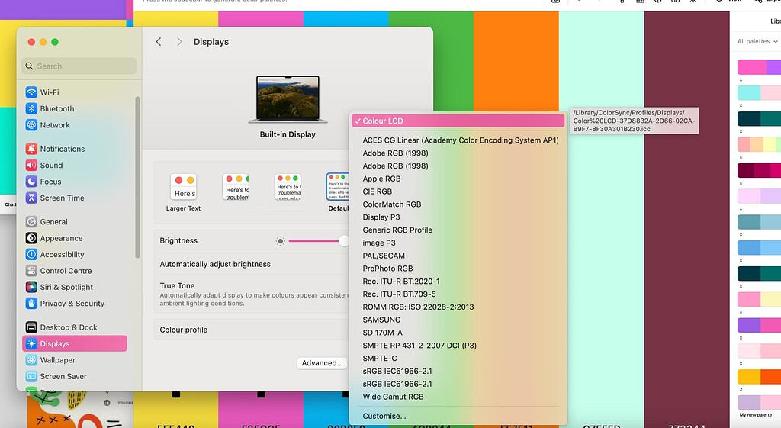Adjust the Brightness slider
This screenshot has height=428, width=781.
click(x=318, y=241)
